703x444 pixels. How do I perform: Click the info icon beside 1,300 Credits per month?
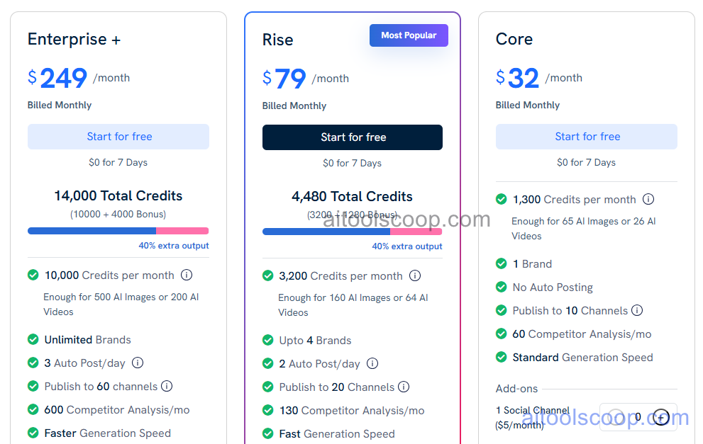click(x=648, y=199)
